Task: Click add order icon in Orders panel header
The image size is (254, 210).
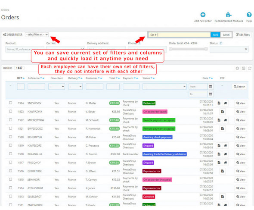Action: 237,68
